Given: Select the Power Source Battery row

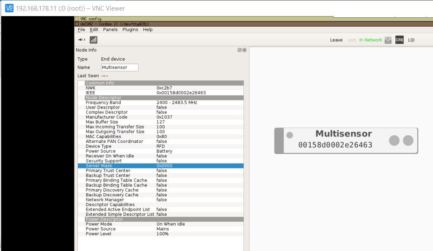Looking at the screenshot, I should [161, 151].
